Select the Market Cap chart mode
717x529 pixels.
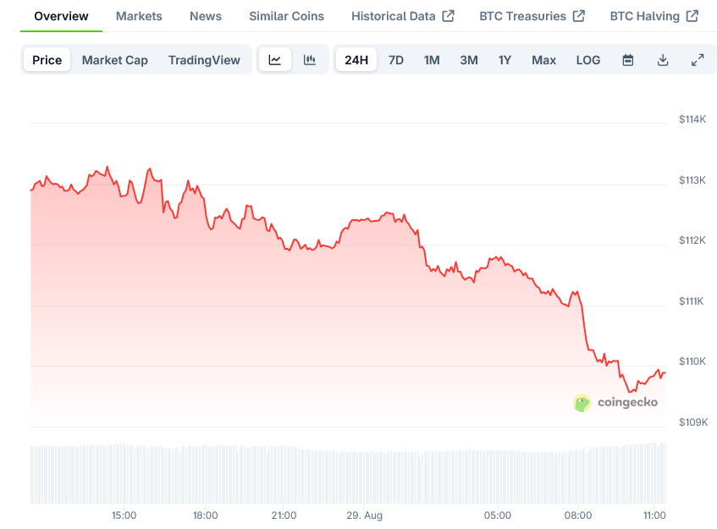[115, 60]
